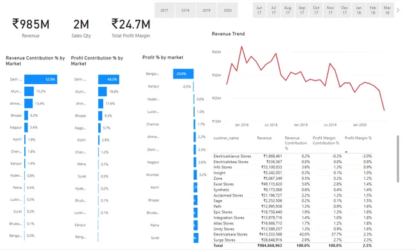Click the Feb 18 month tile
This screenshot has width=415, height=250.
pos(373,10)
